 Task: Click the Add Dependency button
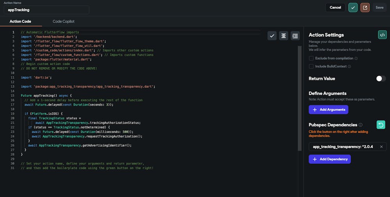click(x=330, y=159)
